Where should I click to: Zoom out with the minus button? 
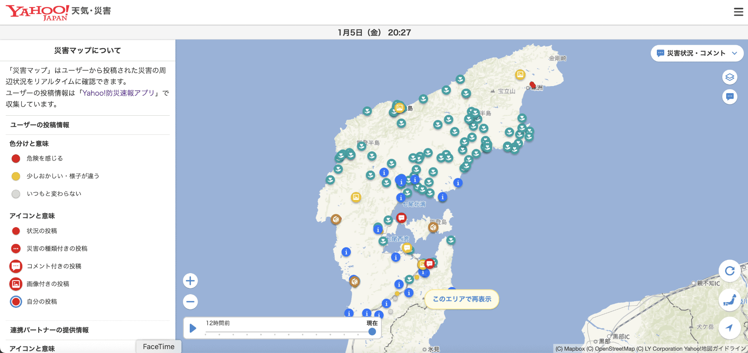point(190,302)
